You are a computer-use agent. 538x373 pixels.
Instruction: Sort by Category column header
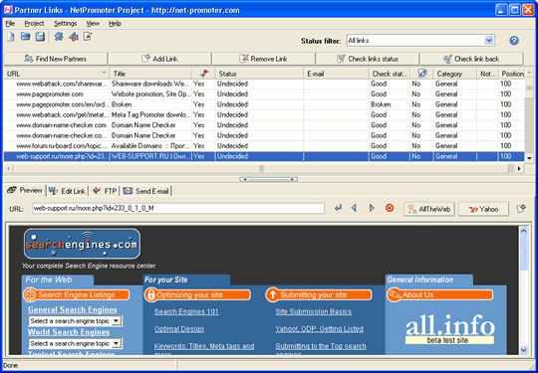click(455, 74)
